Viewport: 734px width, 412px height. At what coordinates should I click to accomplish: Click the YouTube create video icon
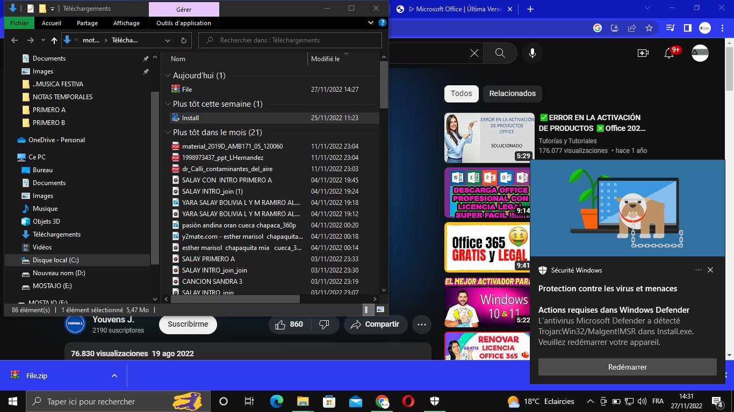[x=643, y=53]
